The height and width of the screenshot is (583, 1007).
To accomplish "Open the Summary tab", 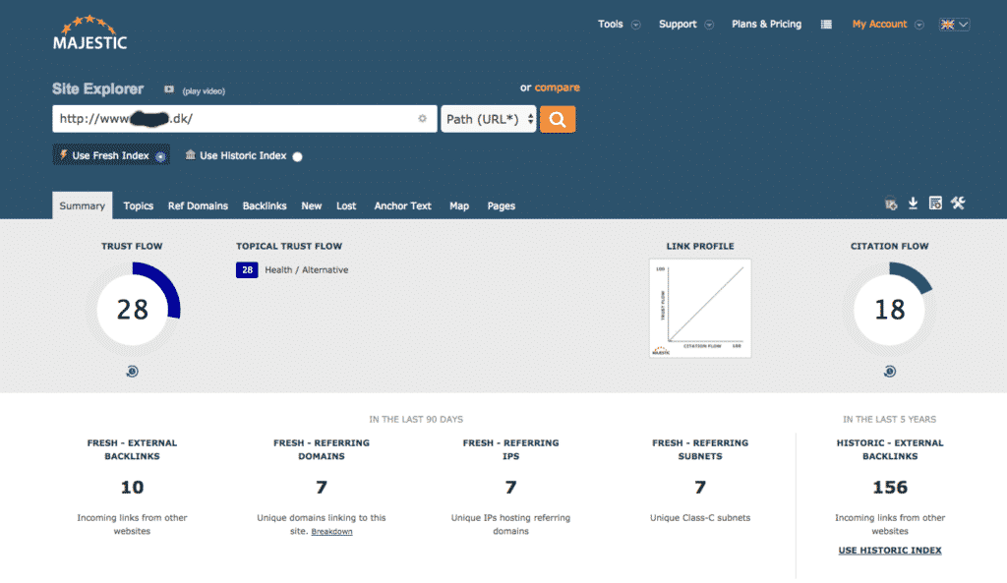I will click(83, 205).
